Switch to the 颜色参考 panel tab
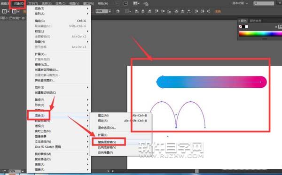The height and width of the screenshot is (175, 282). tap(255, 21)
